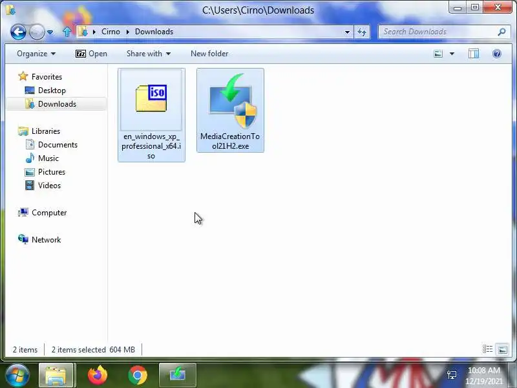Minimize the Downloads window
The height and width of the screenshot is (388, 517).
pyautogui.click(x=458, y=8)
